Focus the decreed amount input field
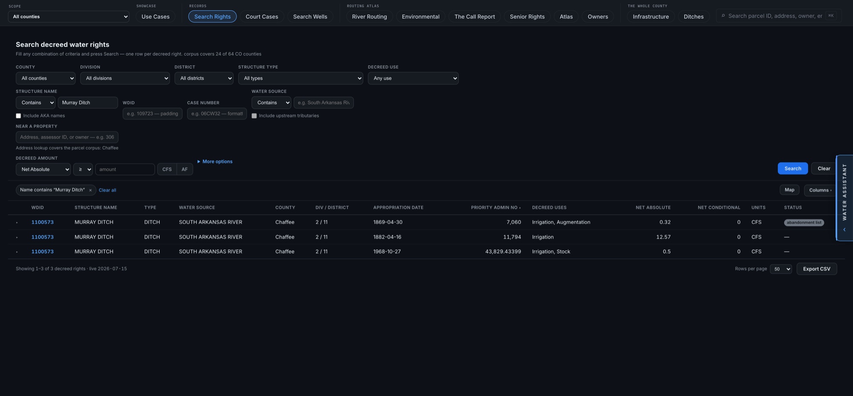The height and width of the screenshot is (396, 853). (125, 169)
